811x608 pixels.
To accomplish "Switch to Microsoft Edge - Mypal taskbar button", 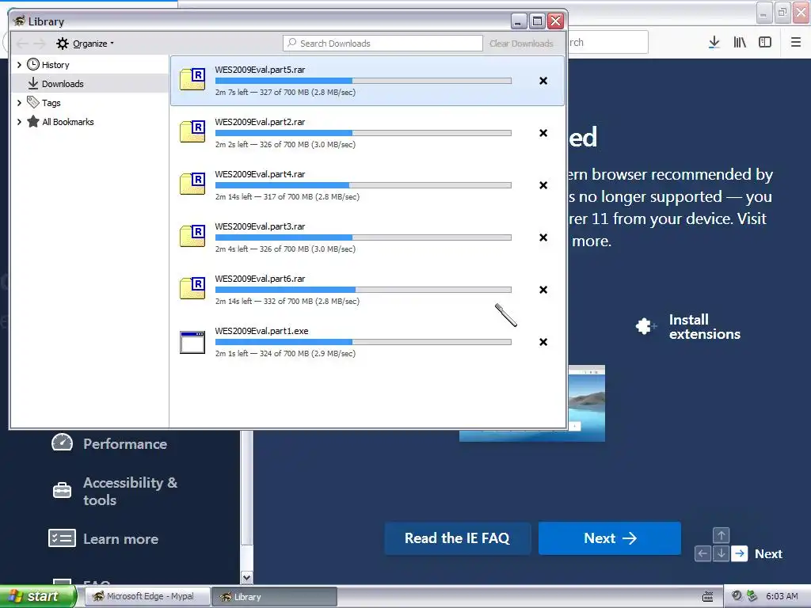I will pos(147,597).
